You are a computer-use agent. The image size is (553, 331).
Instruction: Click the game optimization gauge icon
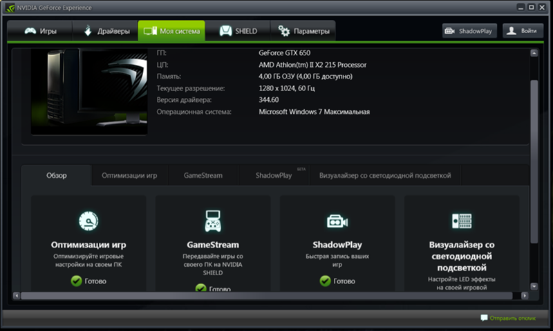click(x=88, y=221)
